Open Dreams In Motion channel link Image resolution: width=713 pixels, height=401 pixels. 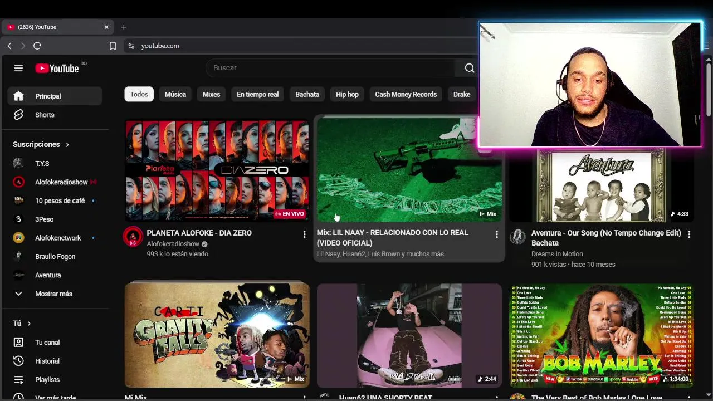pos(557,254)
